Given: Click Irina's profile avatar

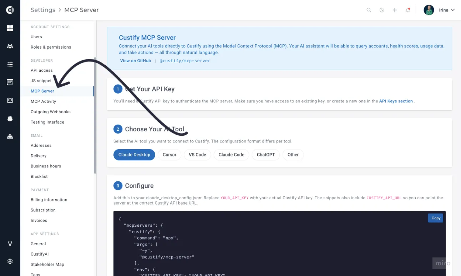Looking at the screenshot, I should pos(429,10).
